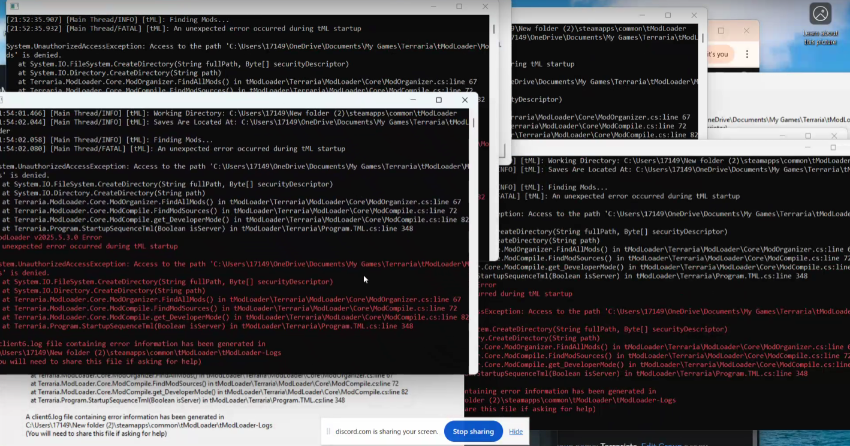
Task: Grab the drag handle on the Discord sharing bar
Action: pyautogui.click(x=328, y=432)
